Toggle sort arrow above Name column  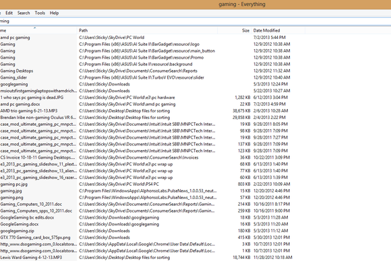[34, 28]
